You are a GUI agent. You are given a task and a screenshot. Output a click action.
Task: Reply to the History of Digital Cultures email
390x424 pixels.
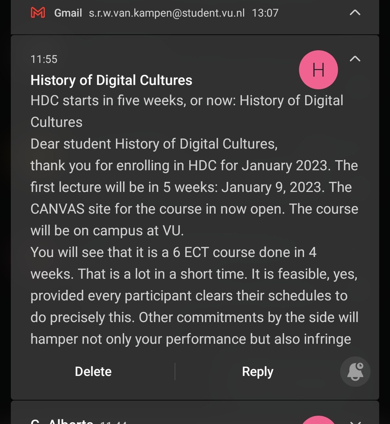(257, 372)
